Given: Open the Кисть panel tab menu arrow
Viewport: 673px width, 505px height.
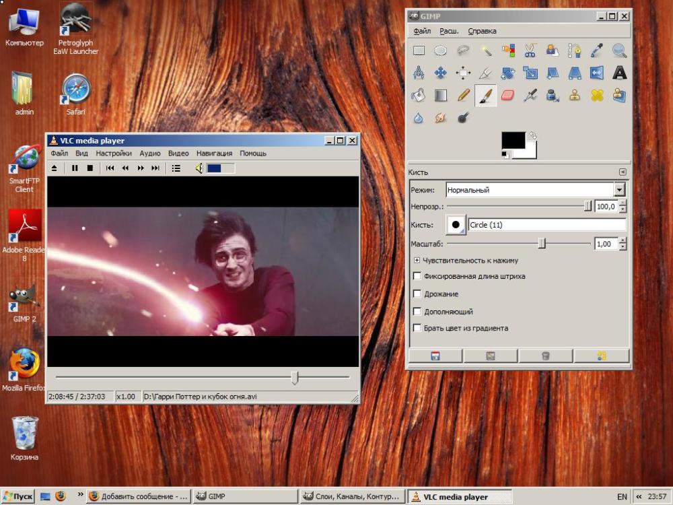Looking at the screenshot, I should (x=623, y=172).
